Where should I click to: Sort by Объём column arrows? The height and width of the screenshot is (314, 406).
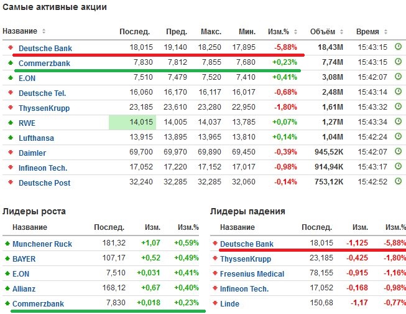[343, 31]
